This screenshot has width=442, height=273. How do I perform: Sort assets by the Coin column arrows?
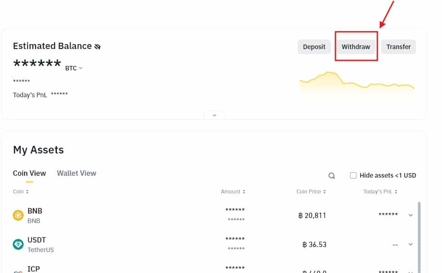coord(27,192)
